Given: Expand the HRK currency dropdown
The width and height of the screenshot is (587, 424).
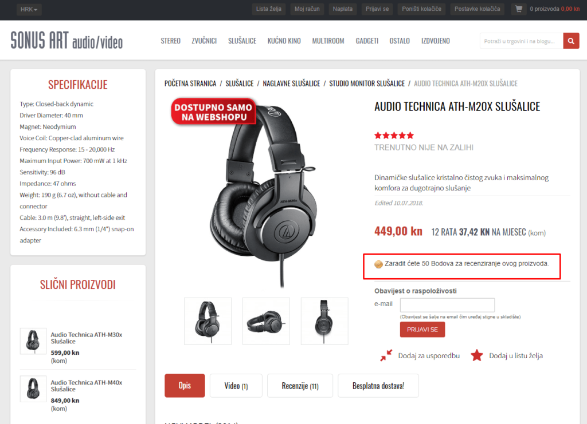Looking at the screenshot, I should point(29,9).
